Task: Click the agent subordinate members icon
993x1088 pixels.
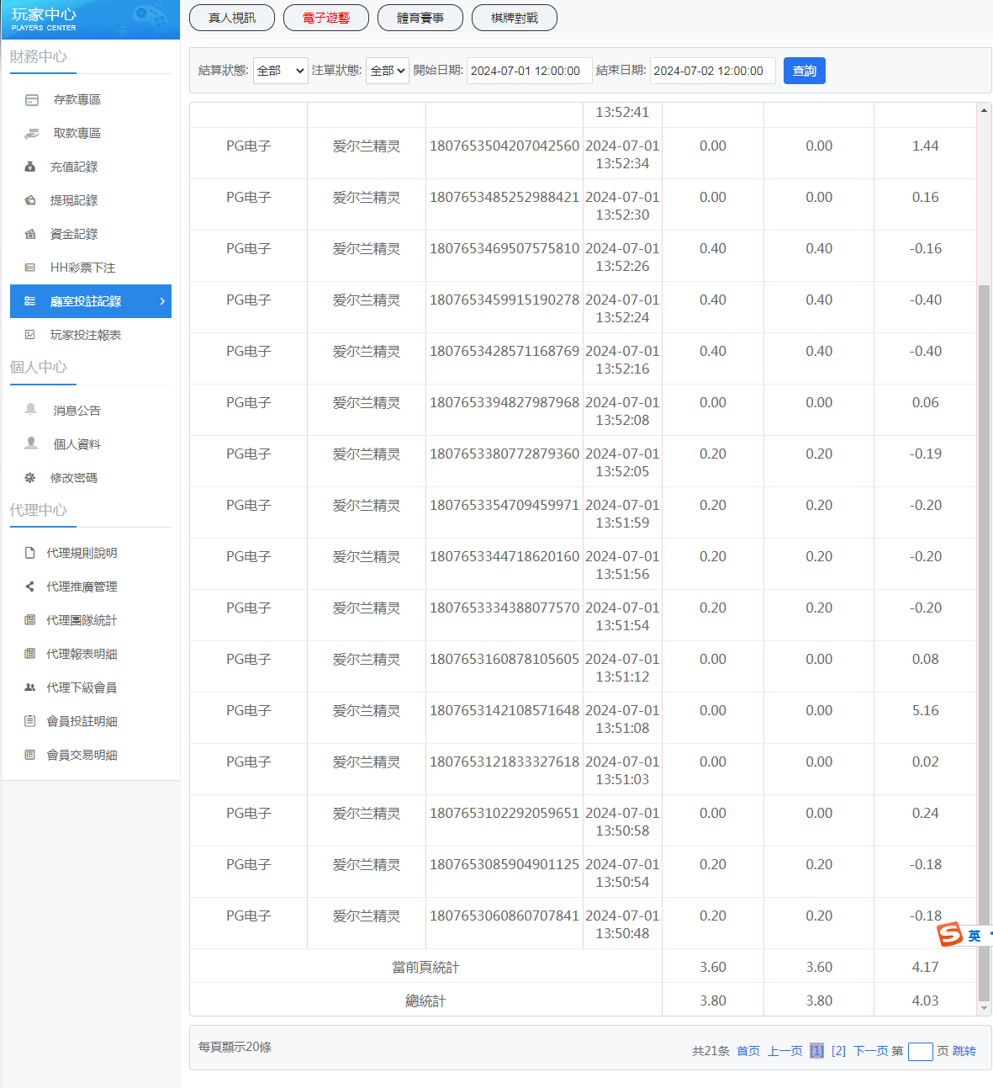Action: [x=30, y=687]
